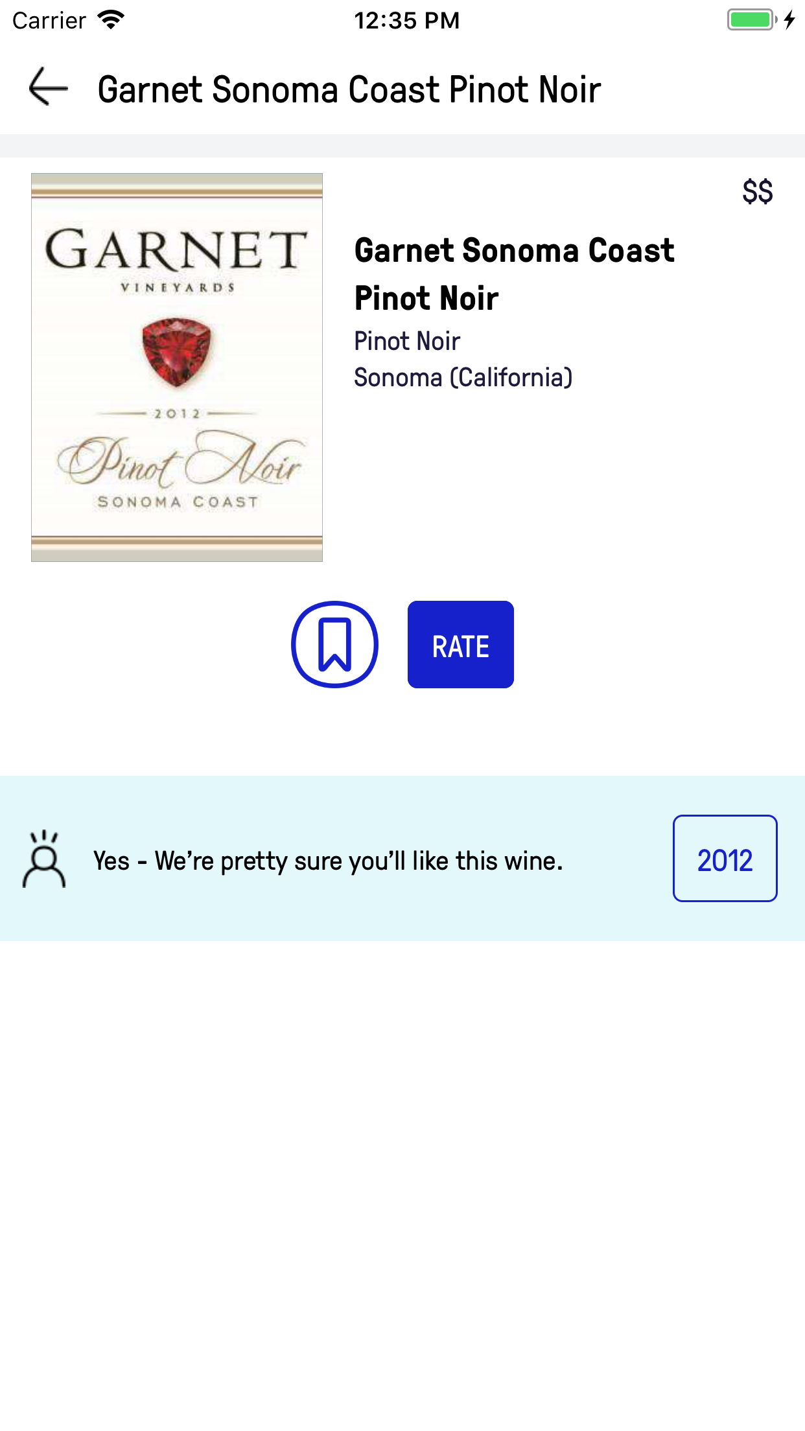This screenshot has height=1431, width=805.
Task: Tap the Pinot Noir varietal link
Action: (407, 341)
